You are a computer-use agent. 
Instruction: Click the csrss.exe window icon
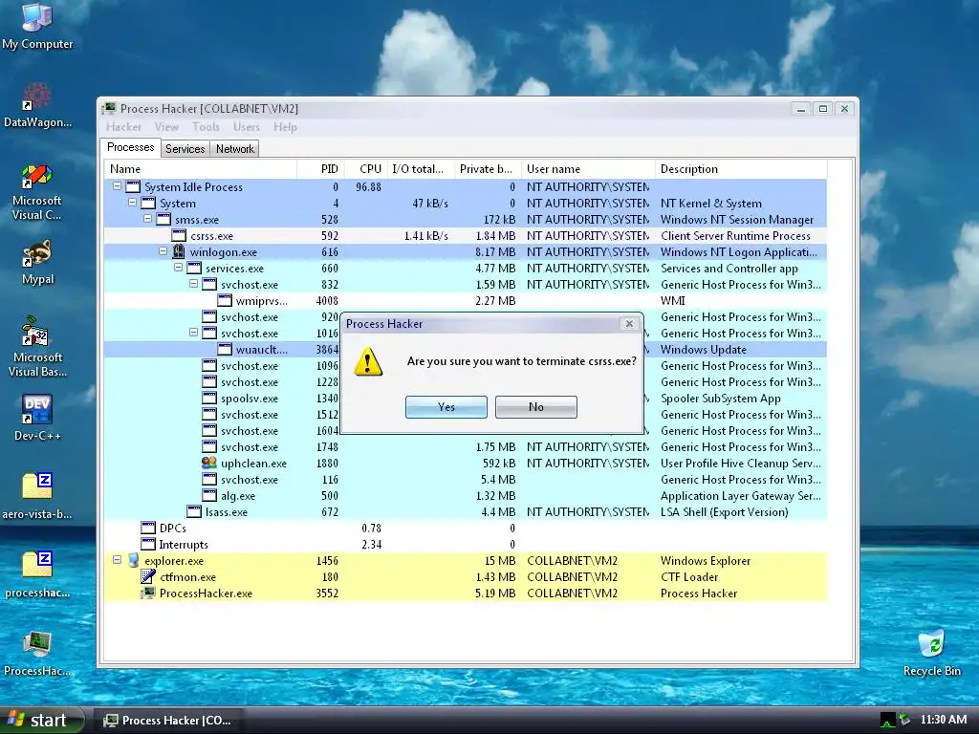coord(179,235)
